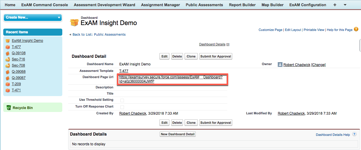The height and width of the screenshot is (150, 361).
Task: Open the ExAM Configuration tab
Action: click(x=308, y=5)
